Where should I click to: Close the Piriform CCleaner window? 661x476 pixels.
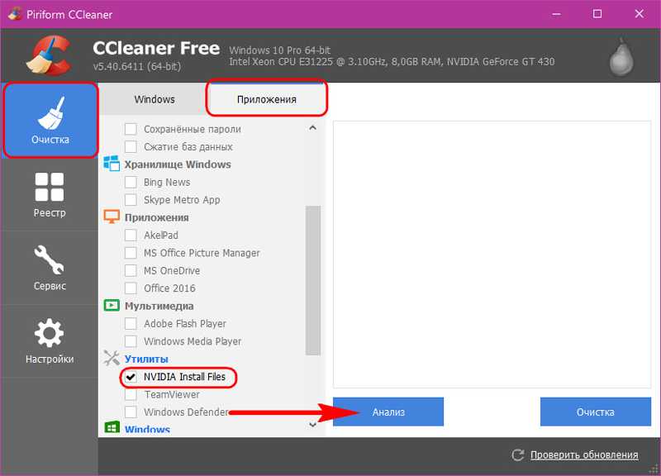pyautogui.click(x=639, y=14)
